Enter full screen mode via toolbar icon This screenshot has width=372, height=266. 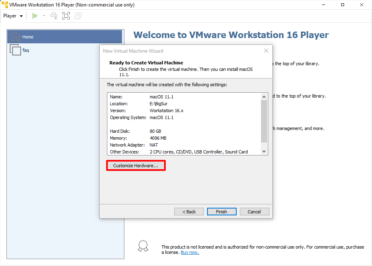coord(66,16)
